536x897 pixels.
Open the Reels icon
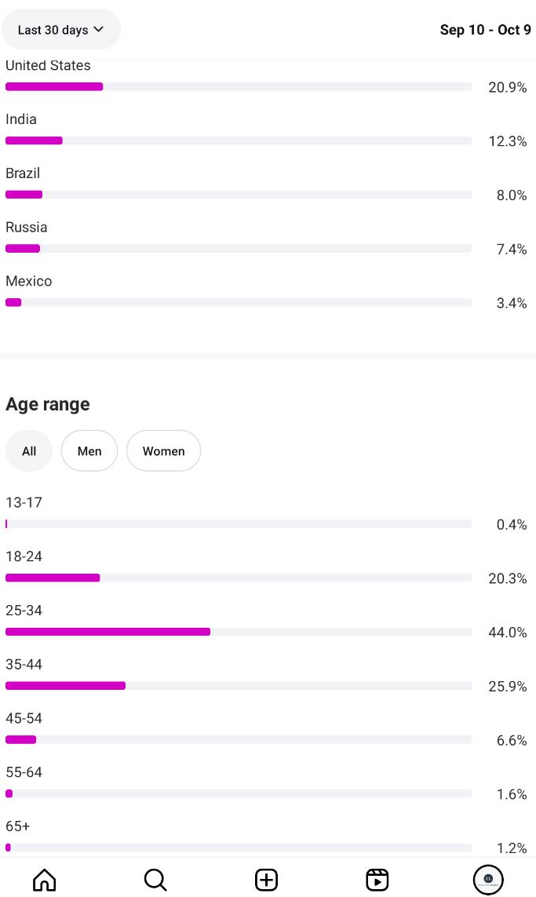click(x=377, y=880)
